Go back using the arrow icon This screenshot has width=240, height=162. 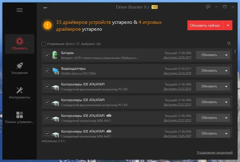tap(45, 8)
